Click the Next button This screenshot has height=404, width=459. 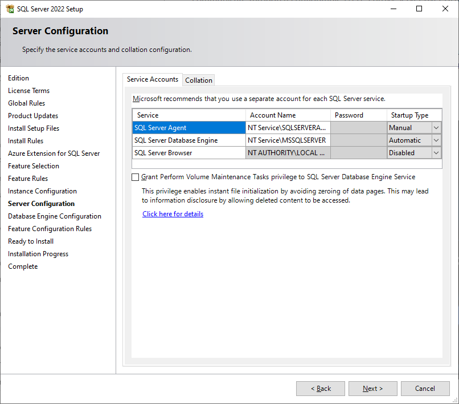click(372, 389)
